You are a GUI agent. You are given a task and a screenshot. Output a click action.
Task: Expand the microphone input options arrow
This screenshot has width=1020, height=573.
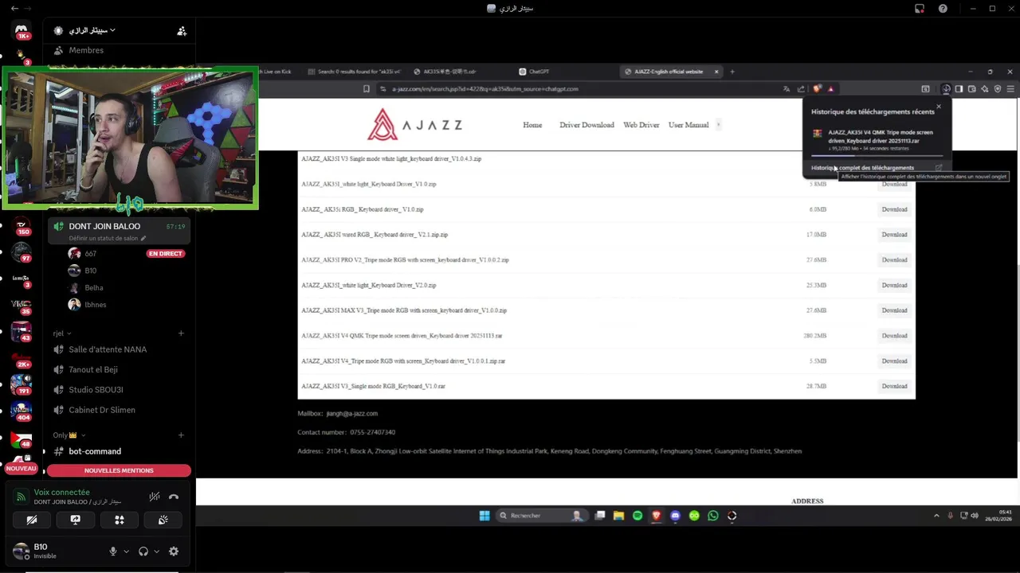click(x=126, y=552)
